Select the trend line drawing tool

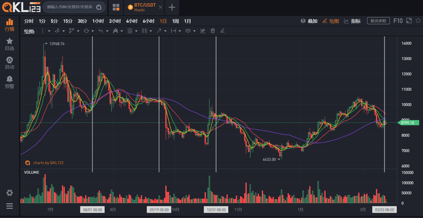pos(57,31)
